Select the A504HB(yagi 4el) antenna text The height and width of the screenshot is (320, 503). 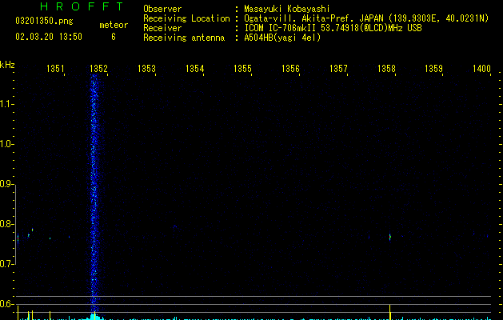click(x=282, y=38)
